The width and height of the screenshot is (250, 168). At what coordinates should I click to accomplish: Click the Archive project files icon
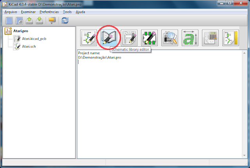pyautogui.click(x=52, y=21)
